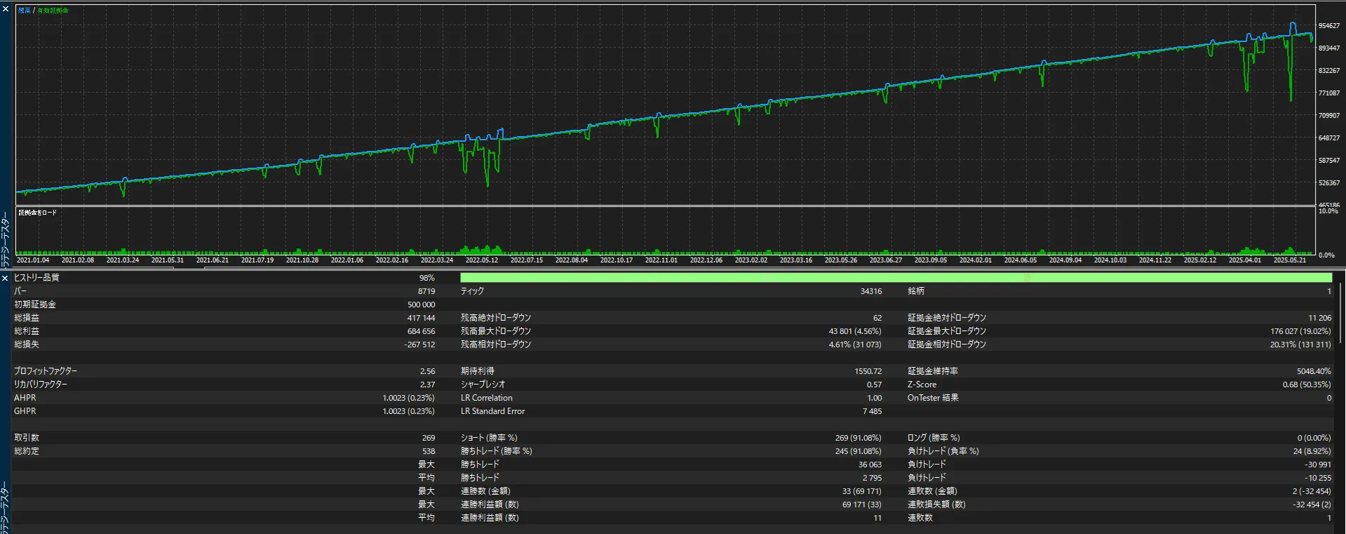
Task: Close the statistics report panel
Action: 6,278
